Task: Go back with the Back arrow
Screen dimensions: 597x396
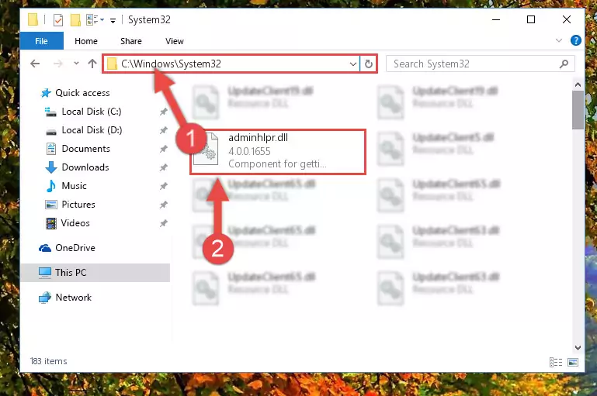Action: 35,64
